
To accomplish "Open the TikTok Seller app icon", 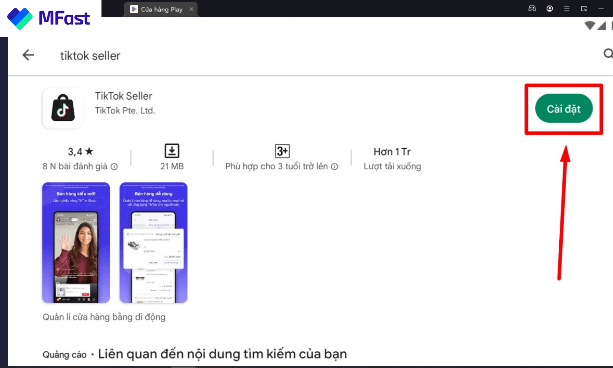I will pyautogui.click(x=63, y=108).
